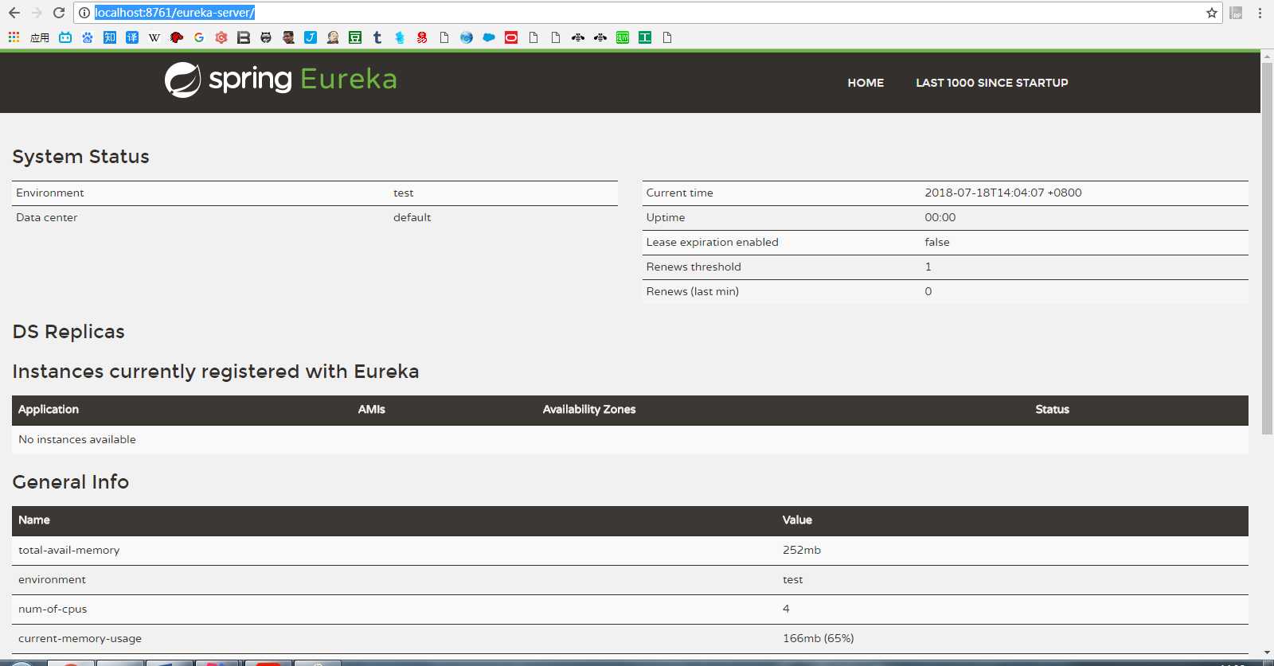This screenshot has width=1274, height=666.
Task: Click the extension icon beside the star
Action: 1236,13
